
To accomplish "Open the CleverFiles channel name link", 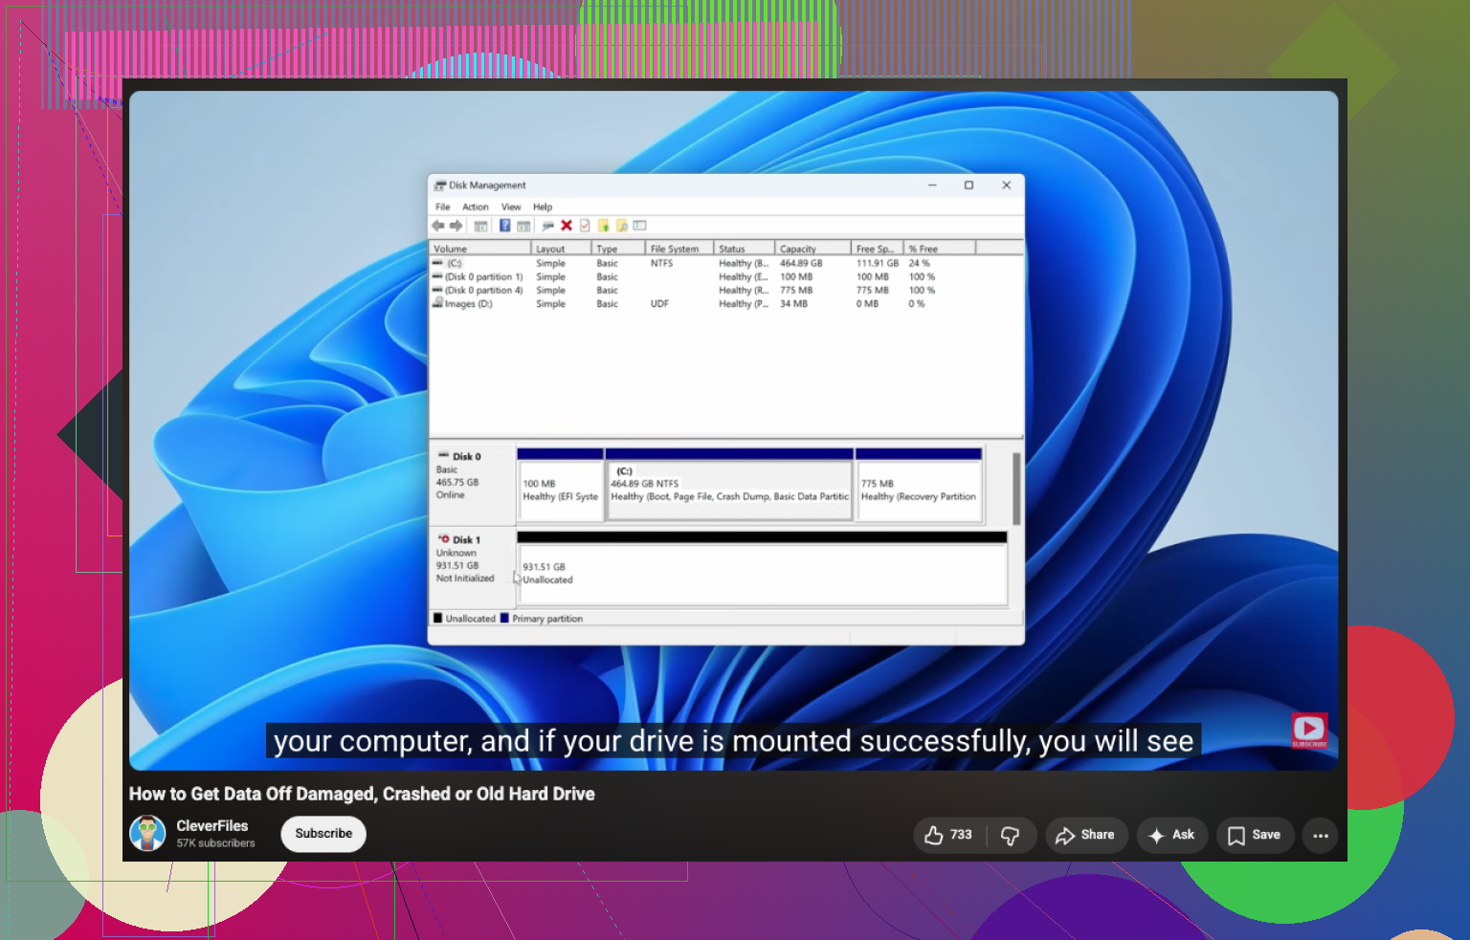I will click(212, 825).
